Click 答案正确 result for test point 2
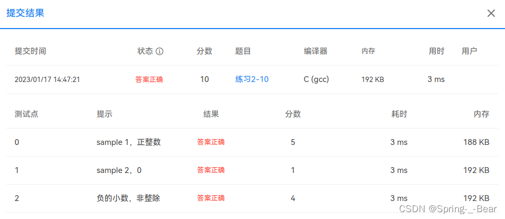Viewport: 505px width, 219px height. click(210, 198)
